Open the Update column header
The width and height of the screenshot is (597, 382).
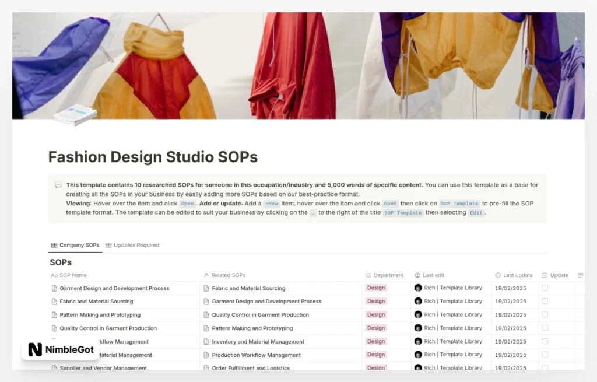[x=555, y=275]
